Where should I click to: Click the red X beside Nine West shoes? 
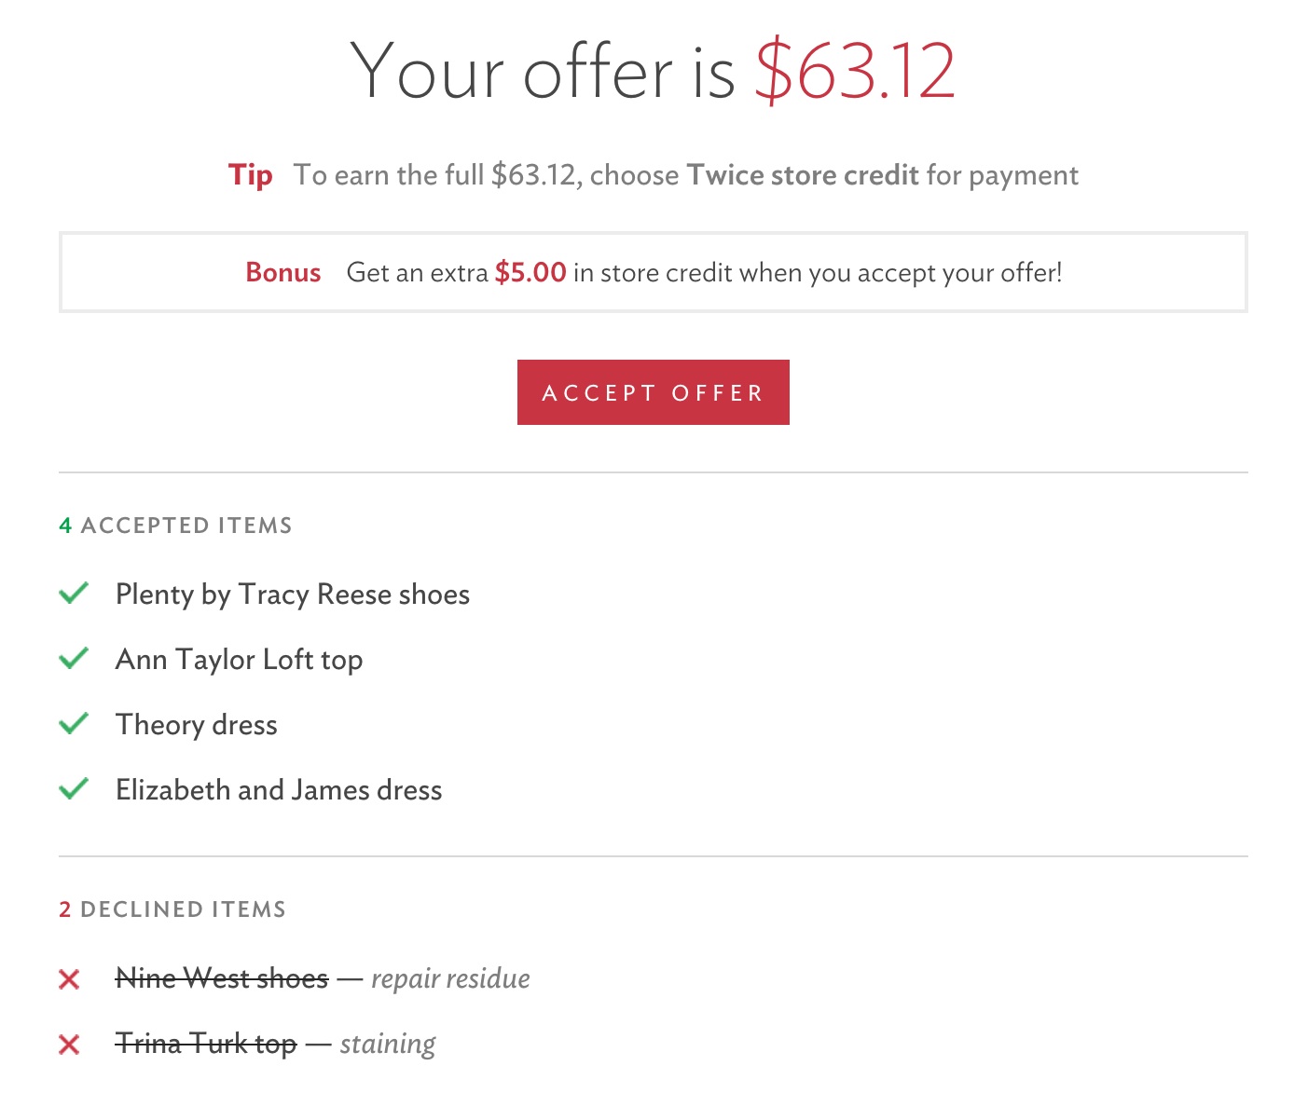click(x=69, y=979)
